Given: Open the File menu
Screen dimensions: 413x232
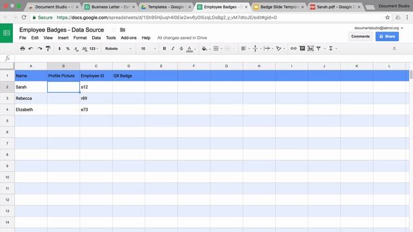Looking at the screenshot, I should pyautogui.click(x=23, y=37).
